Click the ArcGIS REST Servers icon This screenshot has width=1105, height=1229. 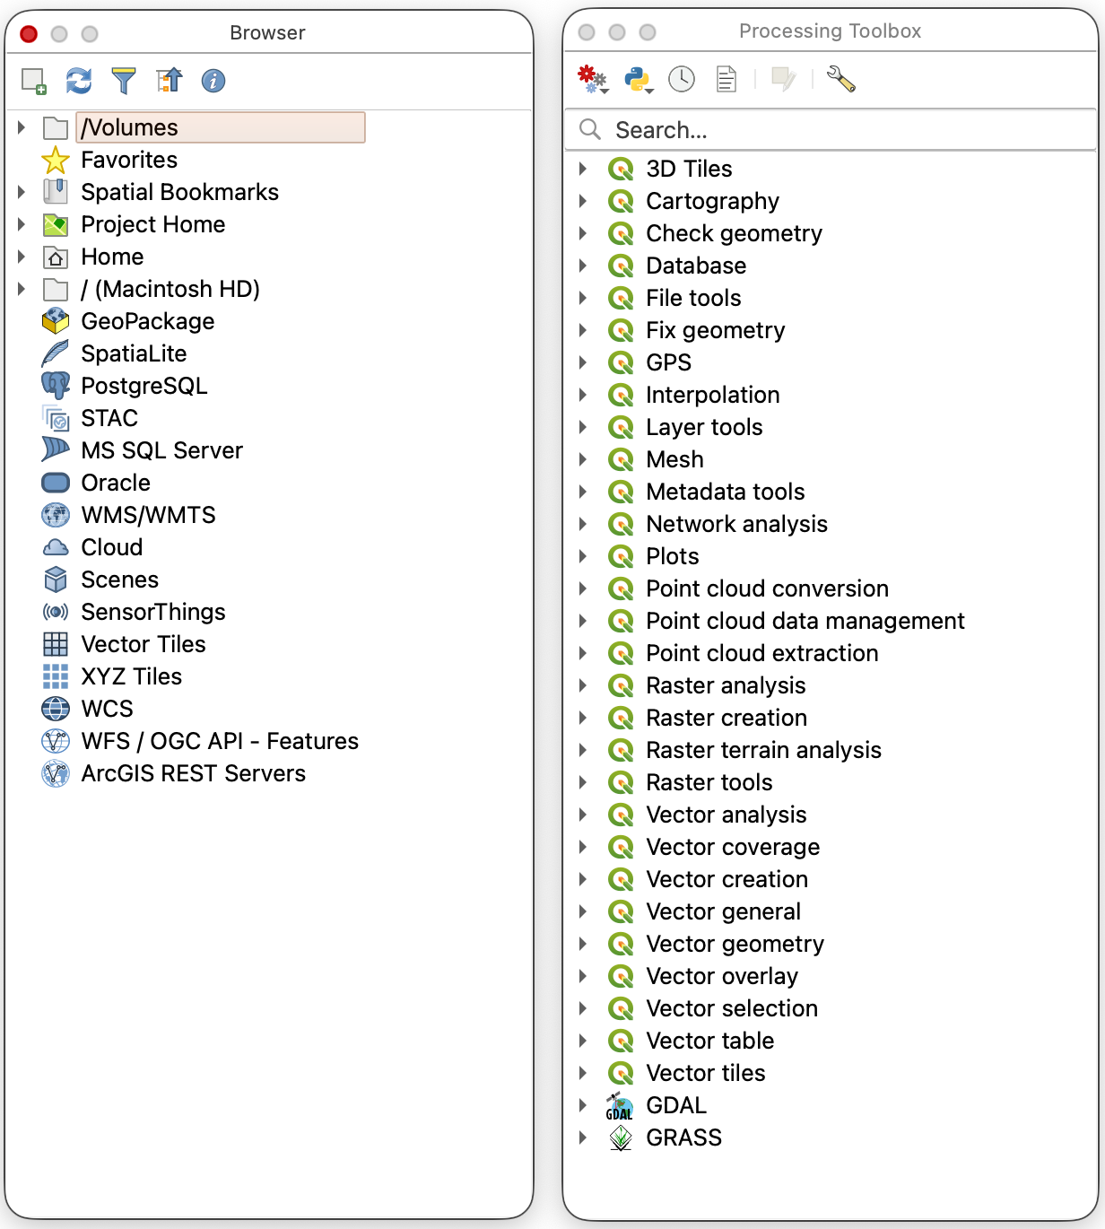56,773
